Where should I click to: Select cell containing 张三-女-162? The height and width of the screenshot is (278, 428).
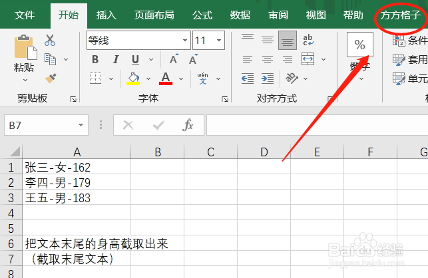point(77,167)
